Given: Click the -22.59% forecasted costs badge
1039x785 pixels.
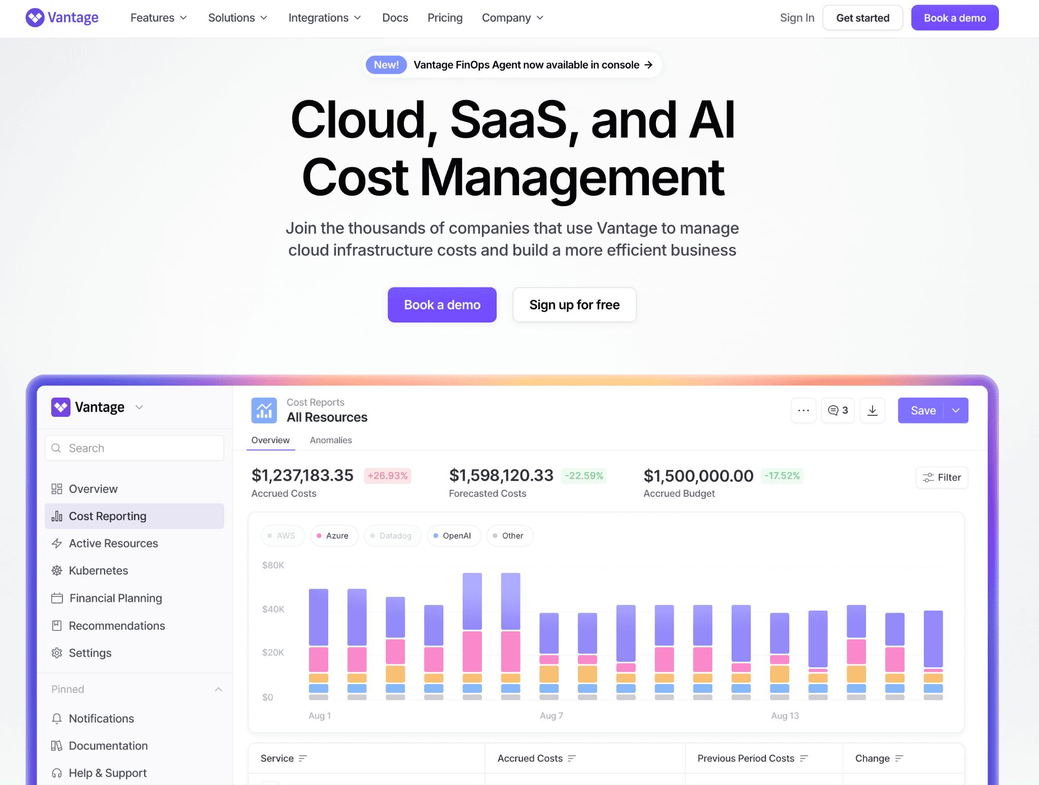Looking at the screenshot, I should click(584, 476).
